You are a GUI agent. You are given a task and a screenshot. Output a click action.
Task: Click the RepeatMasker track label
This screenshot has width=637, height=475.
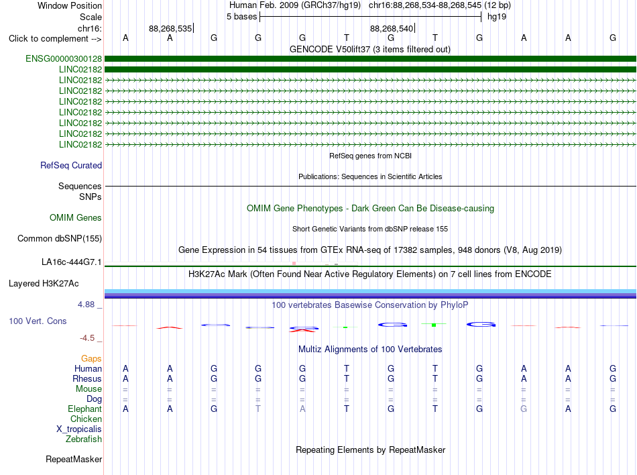[x=74, y=459]
